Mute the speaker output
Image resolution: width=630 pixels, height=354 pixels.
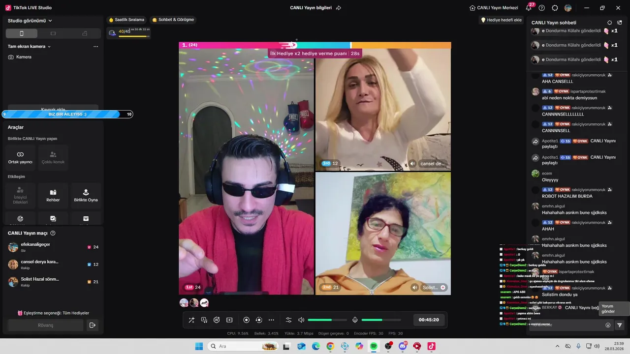301,320
